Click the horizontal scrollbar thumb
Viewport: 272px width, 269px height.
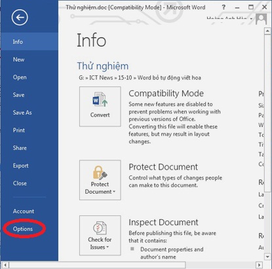pyautogui.click(x=97, y=265)
